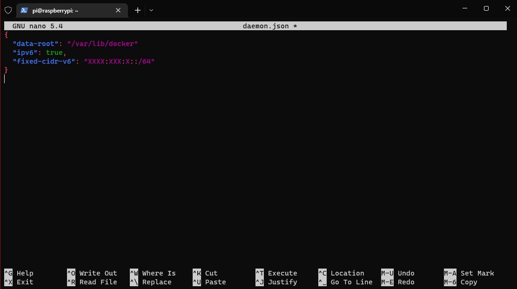Viewport: 517px width, 289px height.
Task: Click the ^J Justify shortcut
Action: click(x=276, y=282)
